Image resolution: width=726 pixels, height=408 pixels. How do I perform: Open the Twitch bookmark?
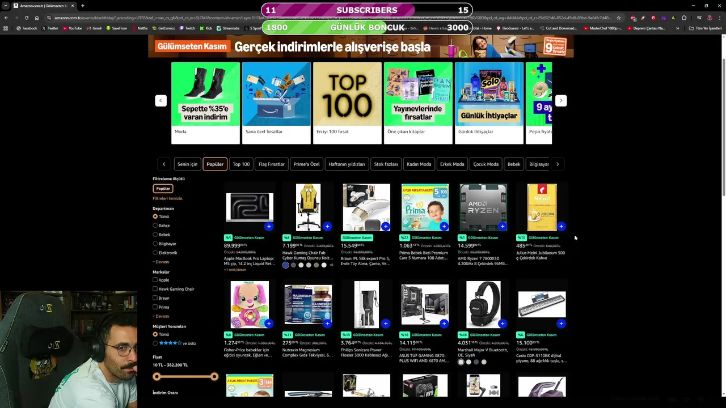(187, 28)
